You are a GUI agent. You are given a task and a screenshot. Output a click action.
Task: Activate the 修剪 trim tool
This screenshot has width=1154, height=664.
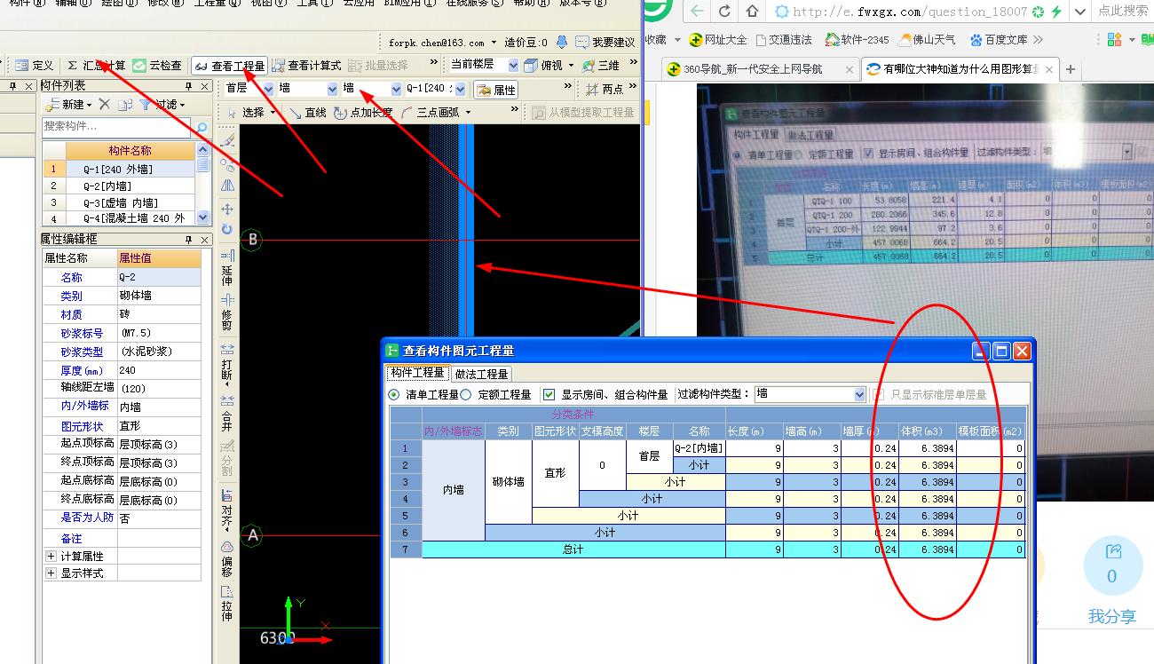click(227, 312)
